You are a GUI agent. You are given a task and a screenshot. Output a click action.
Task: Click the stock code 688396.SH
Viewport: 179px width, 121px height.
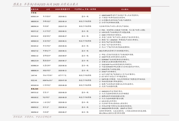click(x=35, y=26)
